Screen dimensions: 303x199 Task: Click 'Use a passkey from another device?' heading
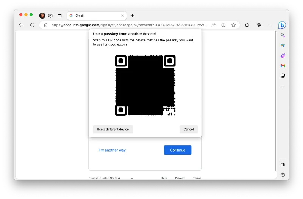pyautogui.click(x=125, y=34)
